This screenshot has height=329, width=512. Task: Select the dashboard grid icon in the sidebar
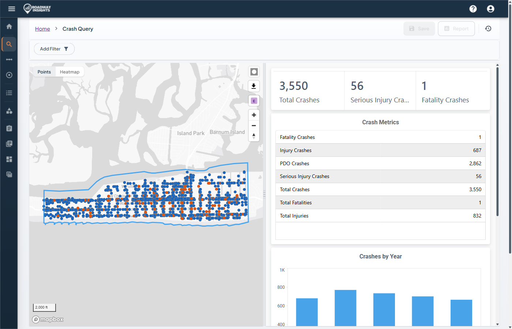pos(9,159)
